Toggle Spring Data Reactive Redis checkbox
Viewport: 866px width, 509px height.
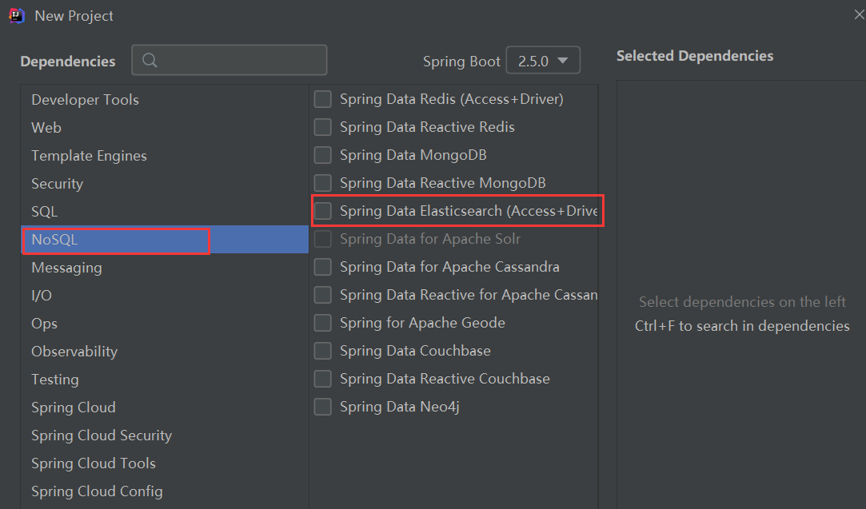coord(322,127)
